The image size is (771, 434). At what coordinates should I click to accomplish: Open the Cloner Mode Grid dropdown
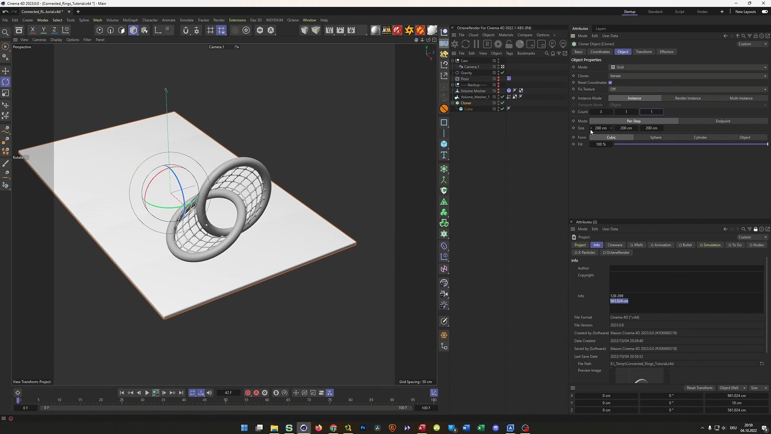point(688,67)
